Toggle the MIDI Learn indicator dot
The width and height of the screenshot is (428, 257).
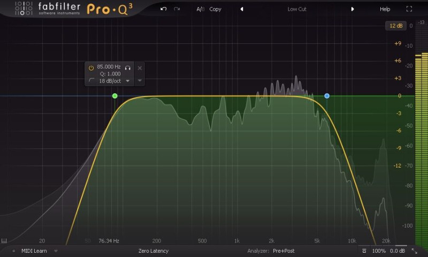14,251
